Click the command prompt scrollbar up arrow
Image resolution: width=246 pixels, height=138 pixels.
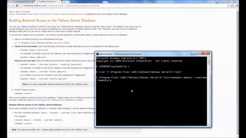(208, 58)
